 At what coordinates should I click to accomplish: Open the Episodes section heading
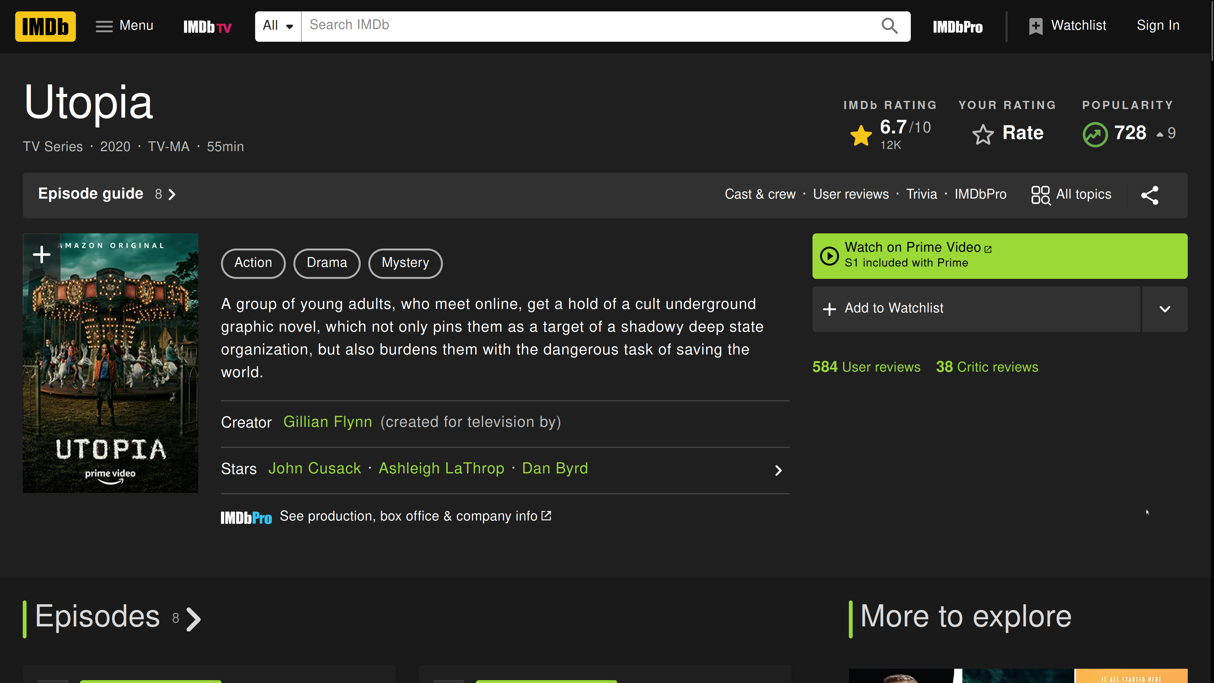(98, 617)
